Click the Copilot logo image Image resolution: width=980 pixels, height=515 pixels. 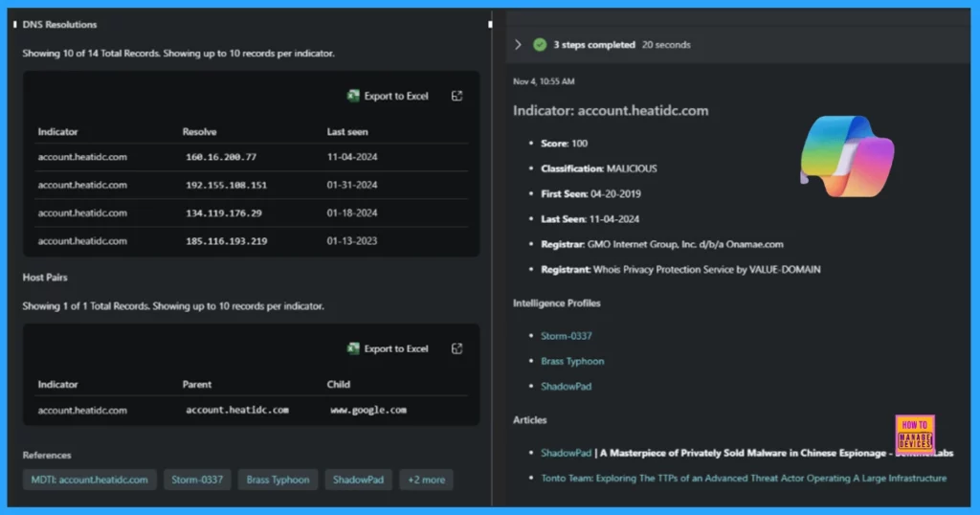pos(848,156)
